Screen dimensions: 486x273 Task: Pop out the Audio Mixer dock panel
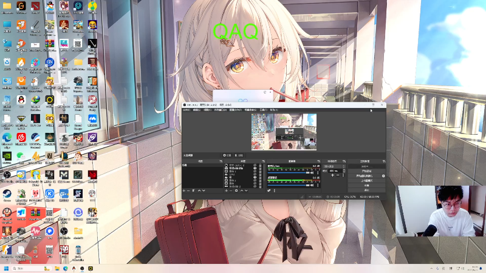pyautogui.click(x=318, y=161)
